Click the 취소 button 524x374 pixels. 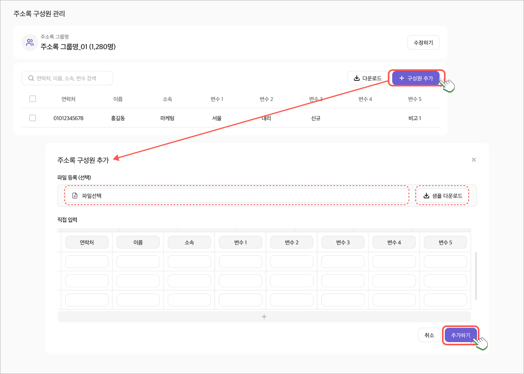coord(429,335)
